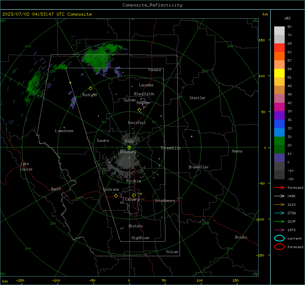The height and width of the screenshot is (285, 305).
Task: Select the orange 60 dBZ color swatch
Action: (279, 56)
